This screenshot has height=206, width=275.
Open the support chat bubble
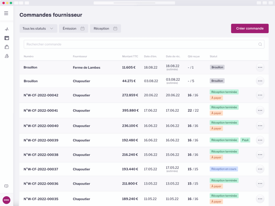click(6, 186)
